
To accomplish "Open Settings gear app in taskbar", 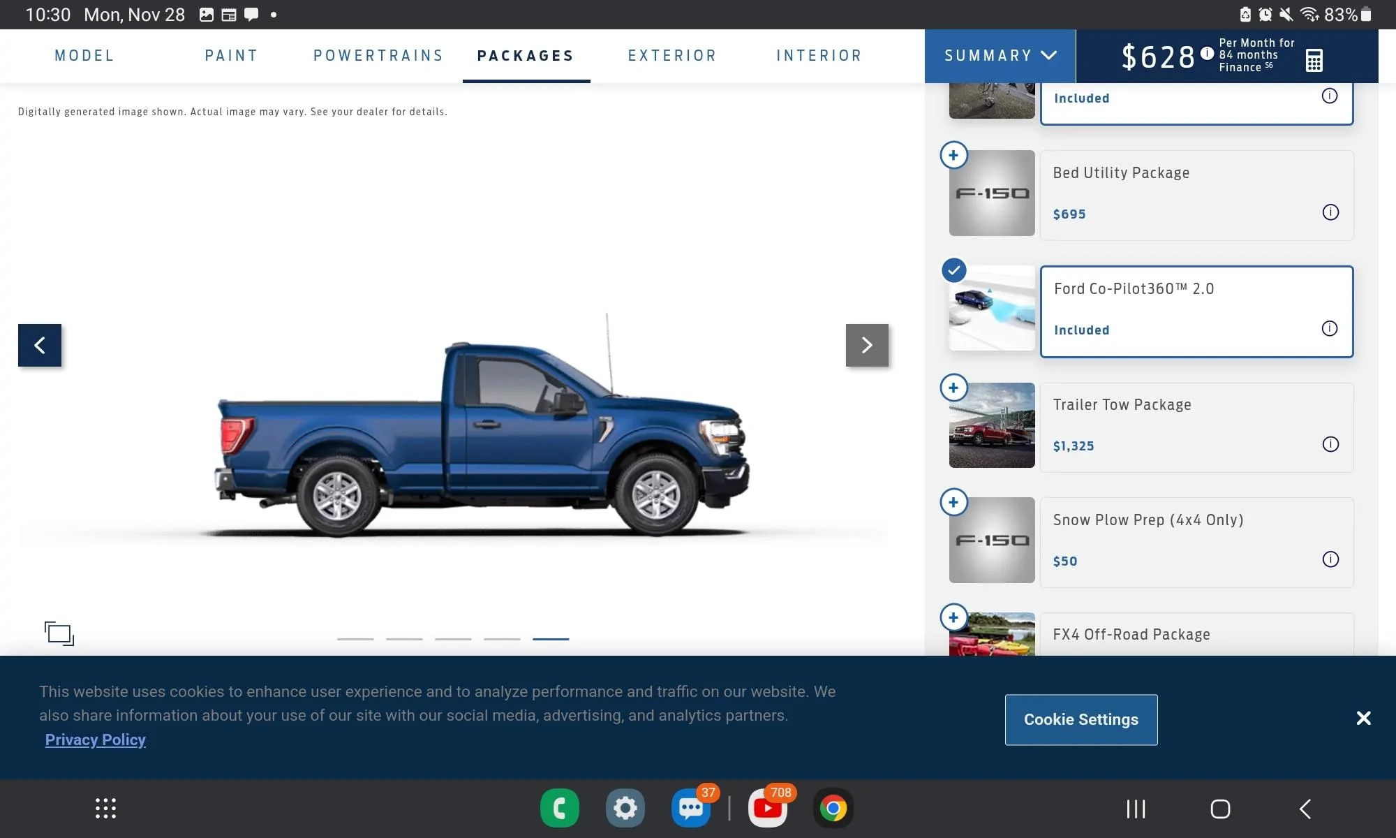I will 625,809.
